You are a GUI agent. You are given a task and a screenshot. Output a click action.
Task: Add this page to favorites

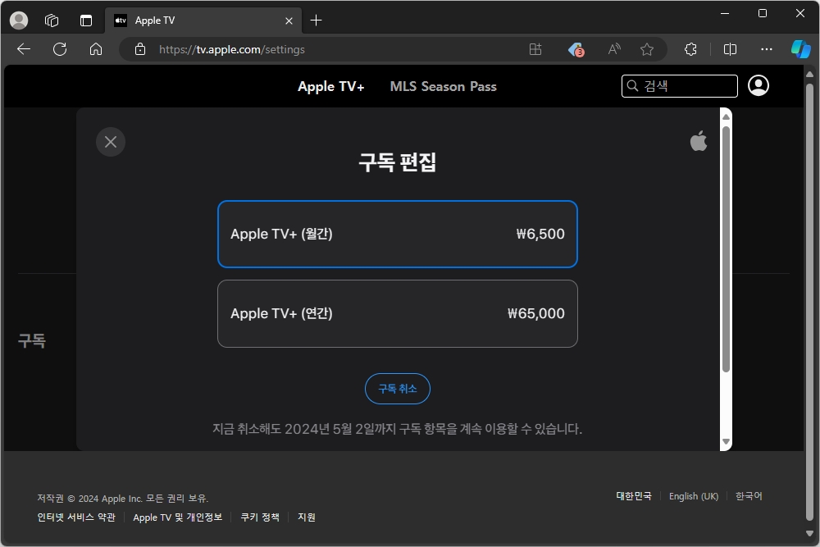(x=647, y=49)
